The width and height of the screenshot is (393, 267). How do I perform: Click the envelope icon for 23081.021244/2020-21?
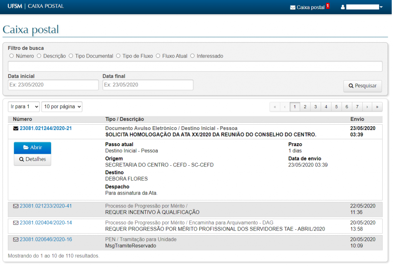point(16,129)
